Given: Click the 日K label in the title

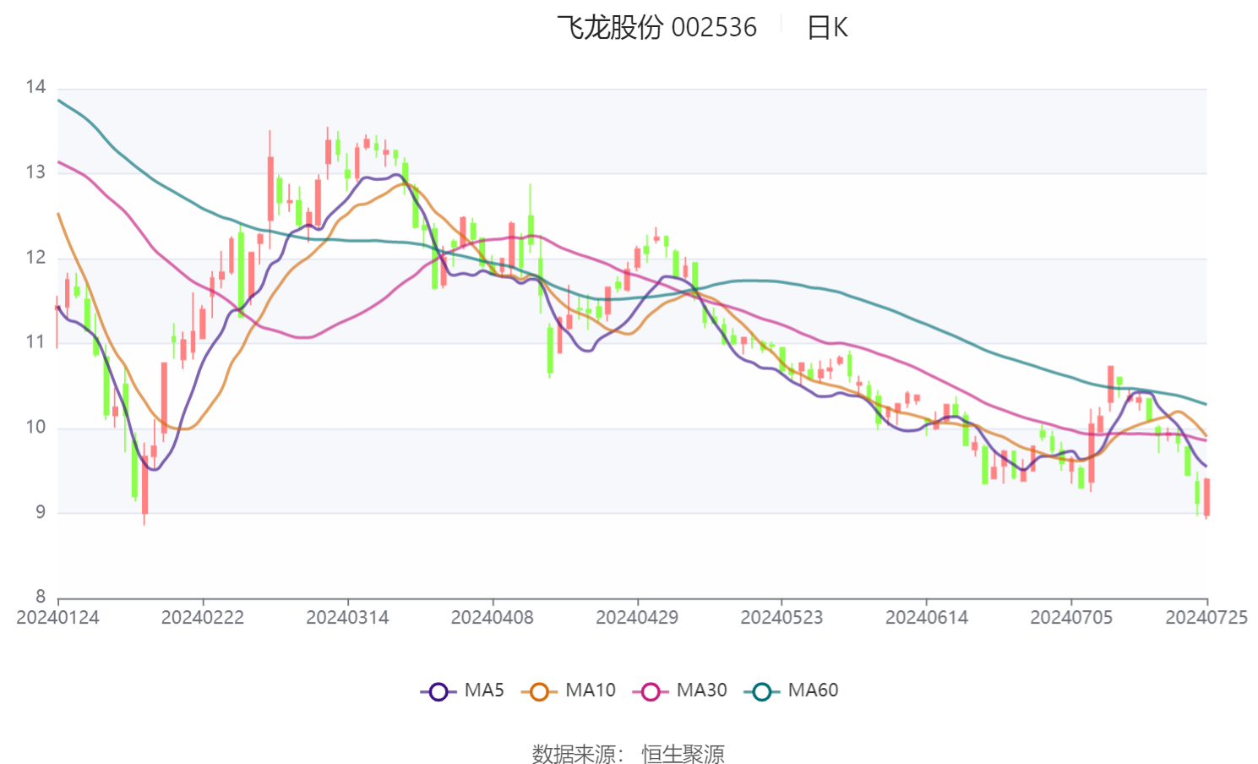Looking at the screenshot, I should [827, 28].
